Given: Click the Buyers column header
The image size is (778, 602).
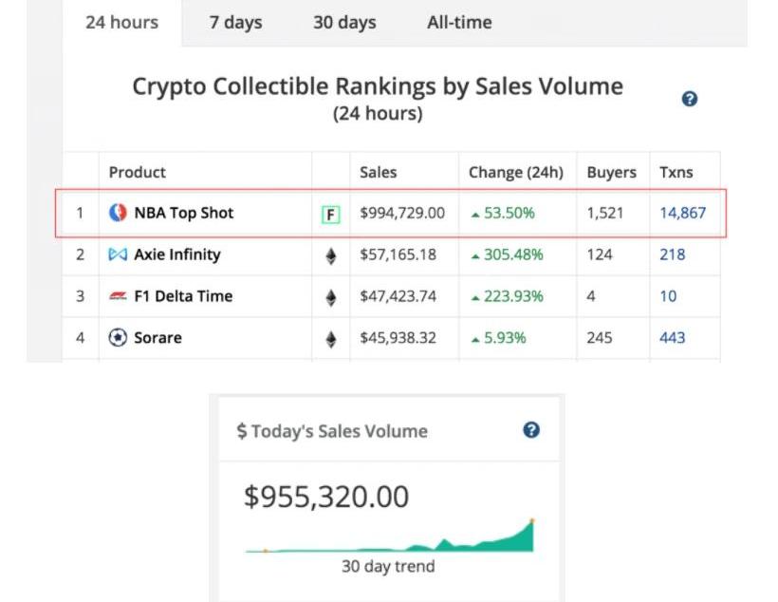Looking at the screenshot, I should click(611, 173).
